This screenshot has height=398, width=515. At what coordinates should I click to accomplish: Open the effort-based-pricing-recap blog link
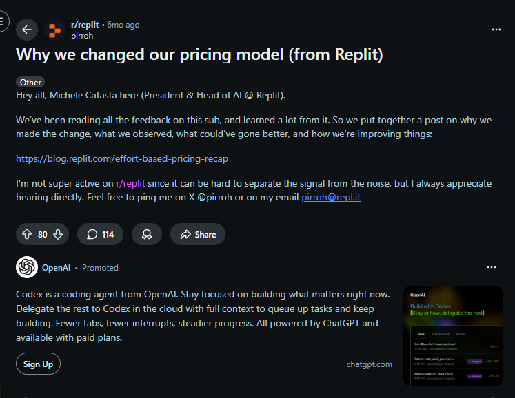click(122, 158)
